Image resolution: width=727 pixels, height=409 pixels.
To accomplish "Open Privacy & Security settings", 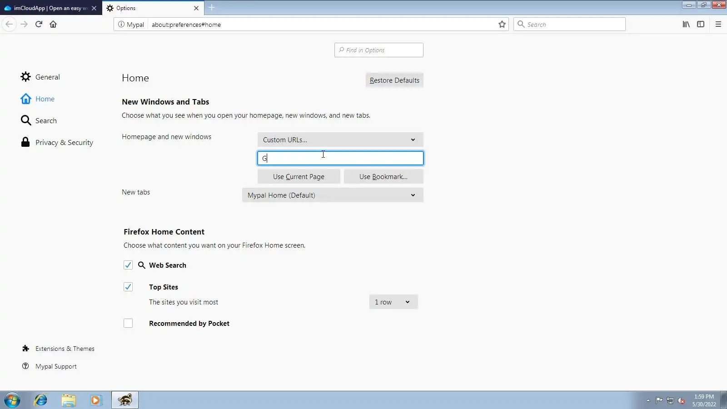I will click(57, 142).
